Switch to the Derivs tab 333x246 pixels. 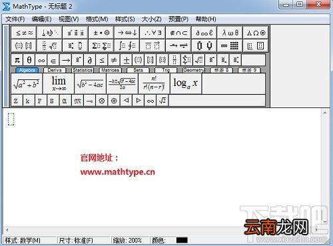click(55, 70)
